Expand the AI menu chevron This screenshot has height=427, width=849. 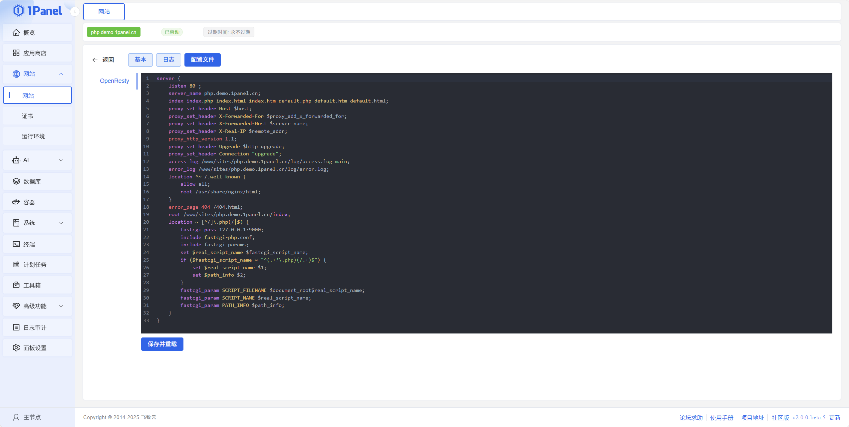pyautogui.click(x=61, y=160)
